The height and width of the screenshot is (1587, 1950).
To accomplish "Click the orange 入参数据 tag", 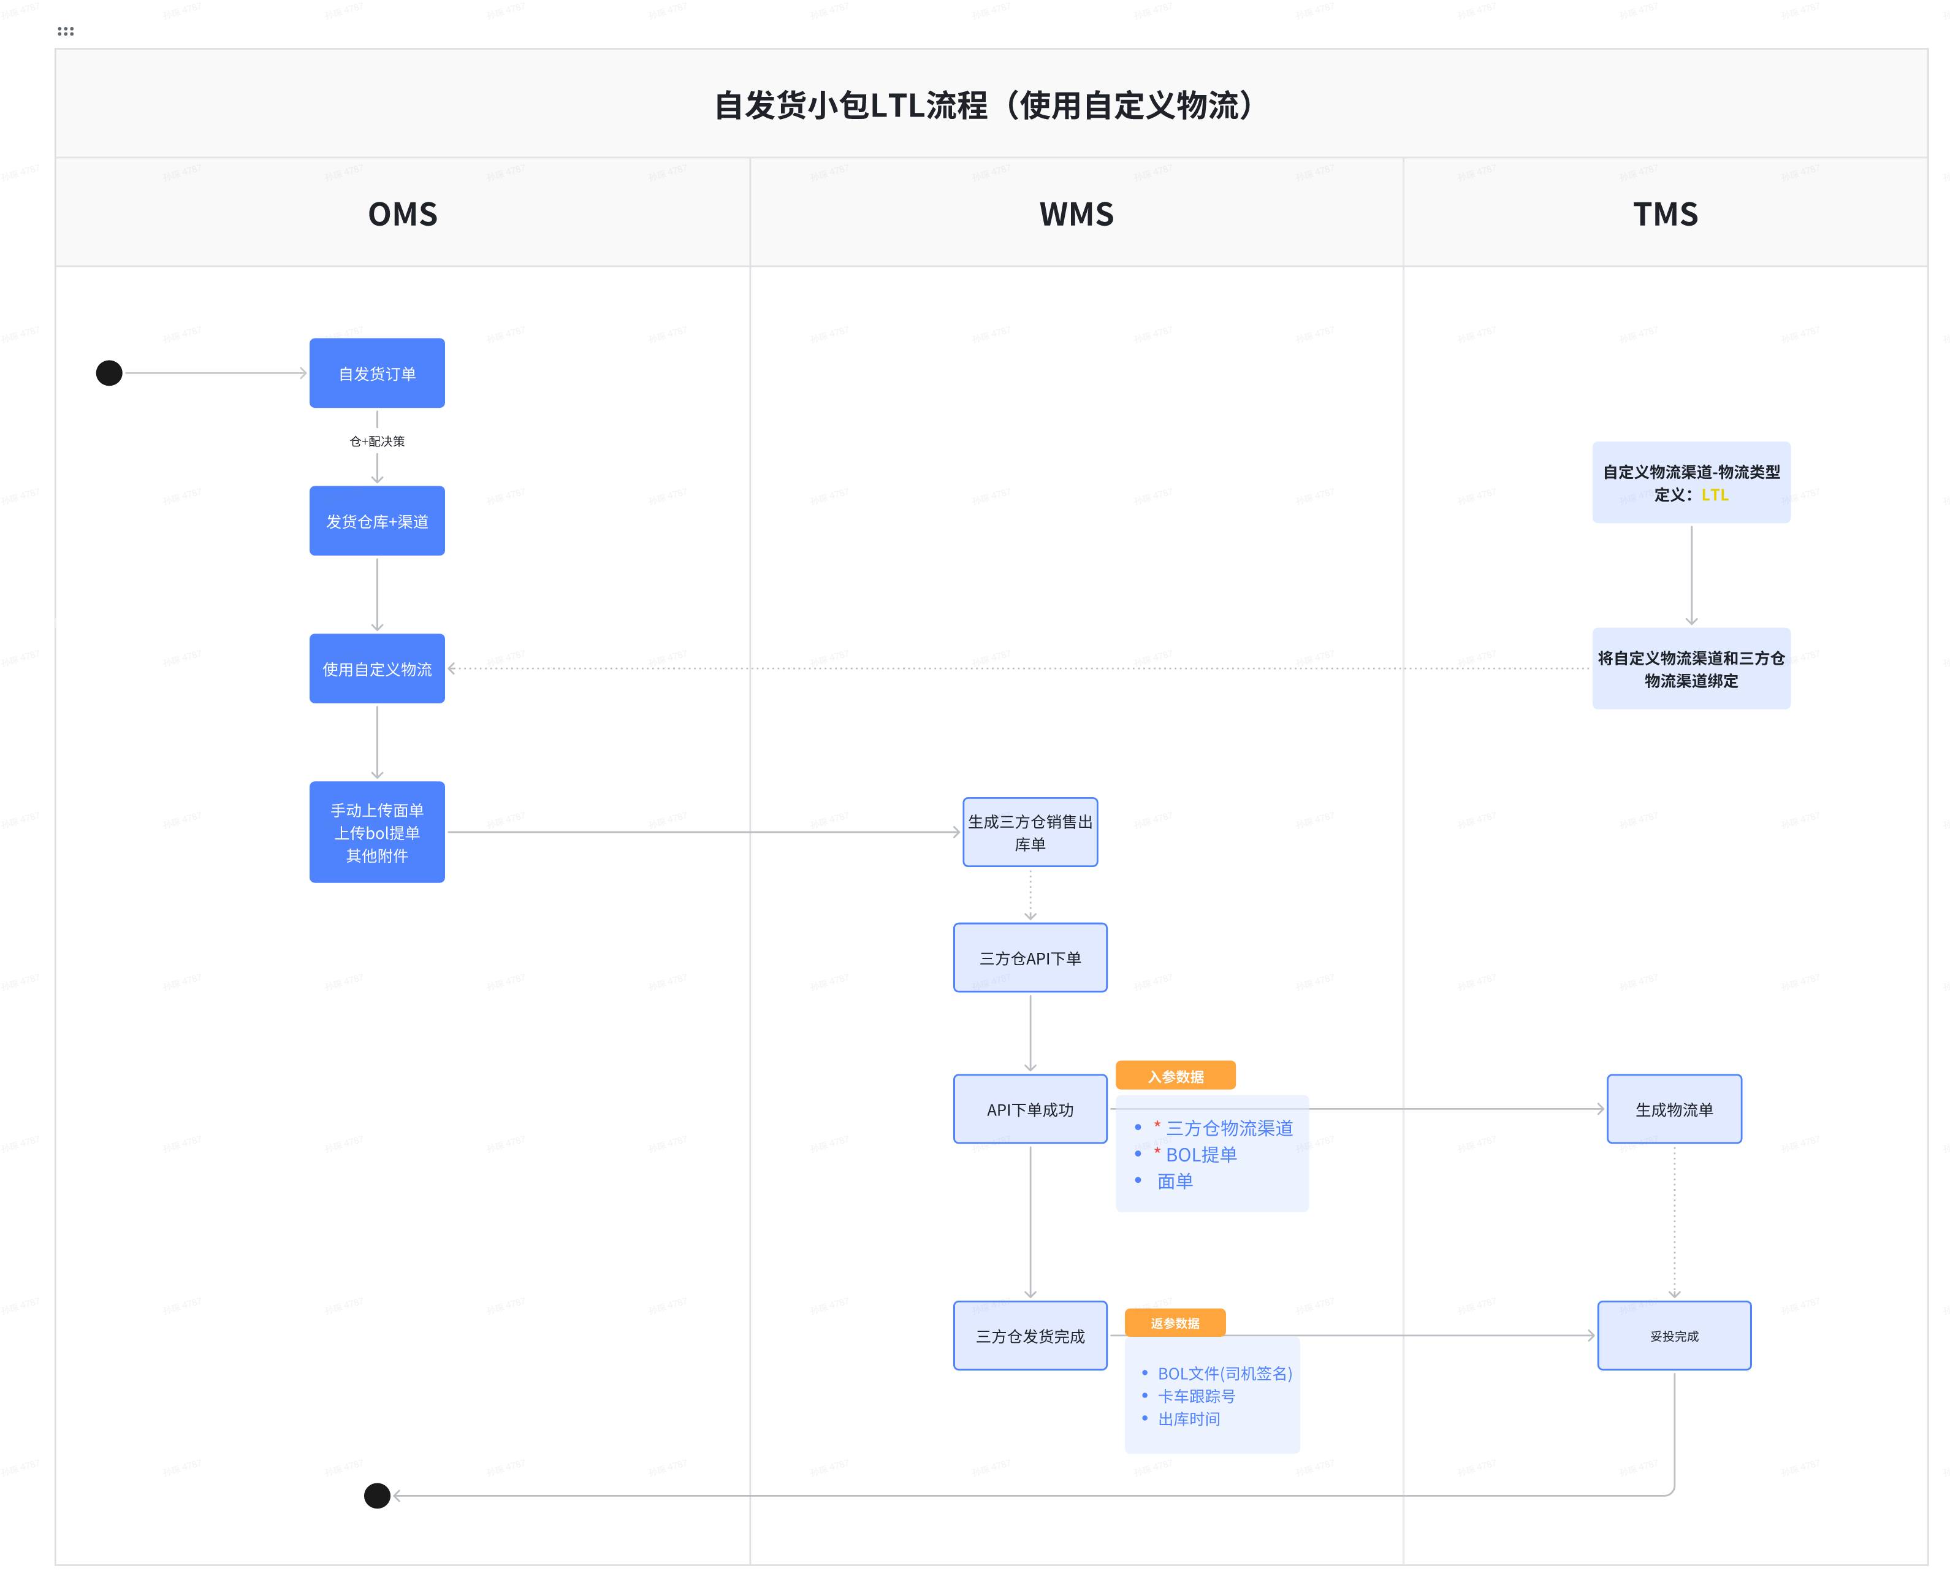I will point(1175,1076).
